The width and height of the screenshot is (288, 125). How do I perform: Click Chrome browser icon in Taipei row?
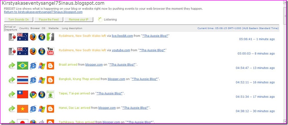click(33, 94)
